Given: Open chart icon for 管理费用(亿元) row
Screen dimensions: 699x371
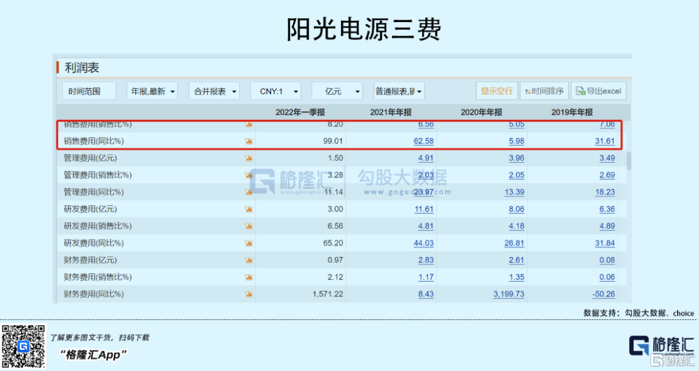Looking at the screenshot, I should (249, 158).
